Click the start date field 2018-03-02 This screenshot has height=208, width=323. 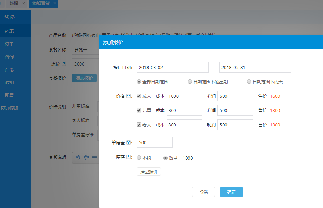[172, 67]
